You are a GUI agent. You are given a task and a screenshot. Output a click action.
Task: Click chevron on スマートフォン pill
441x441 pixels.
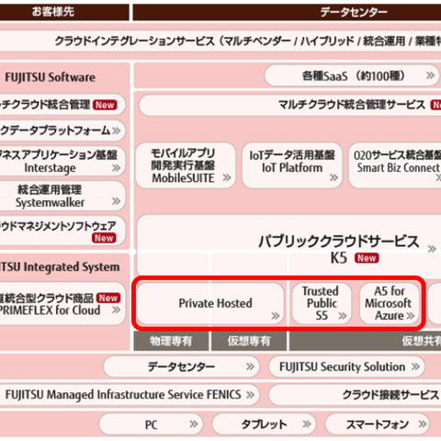pos(423,424)
